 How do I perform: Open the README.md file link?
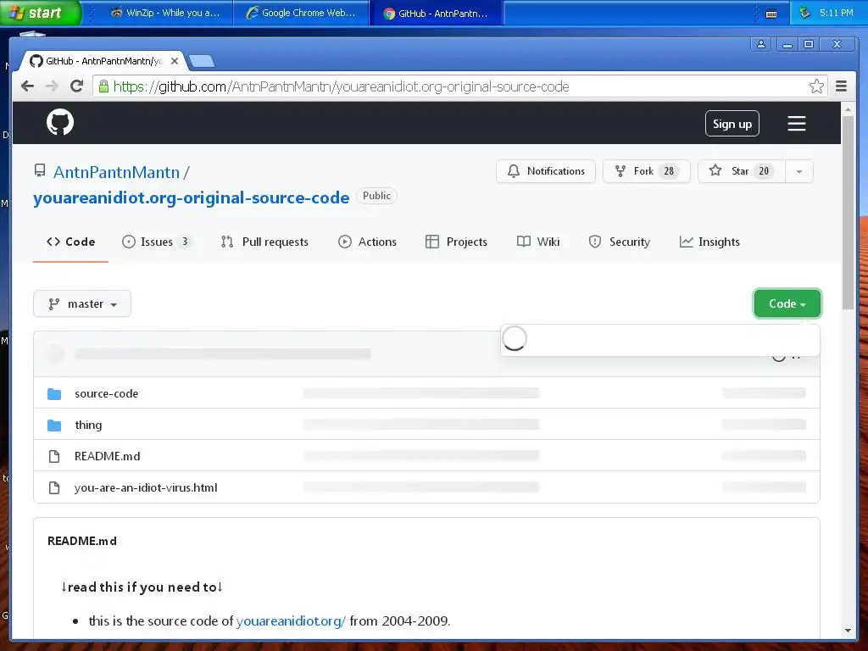(x=108, y=456)
